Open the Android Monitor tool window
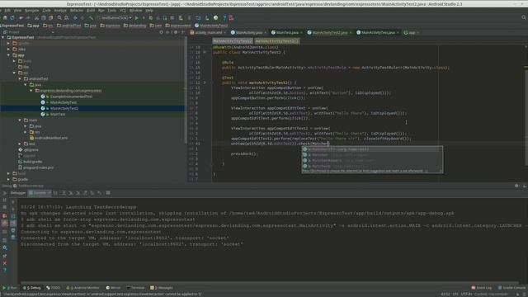Viewport: 528px width, 297px height. coord(82,288)
